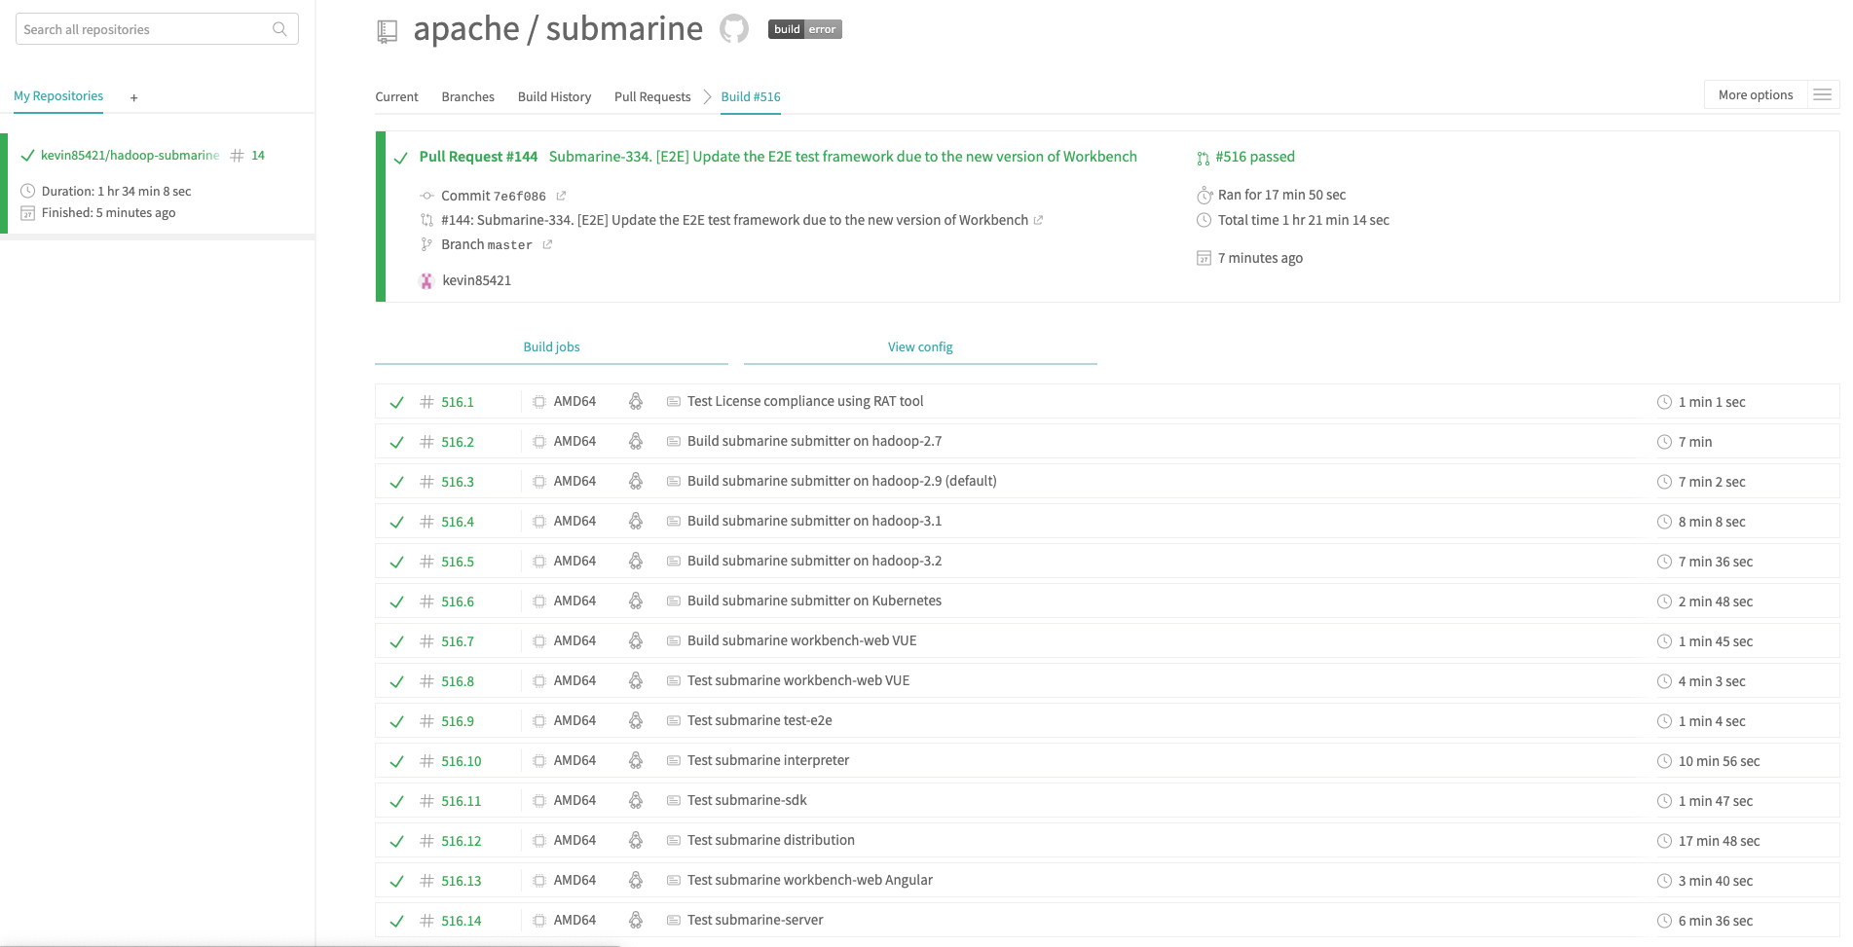Switch to the Current tab
The image size is (1853, 947).
point(396,96)
